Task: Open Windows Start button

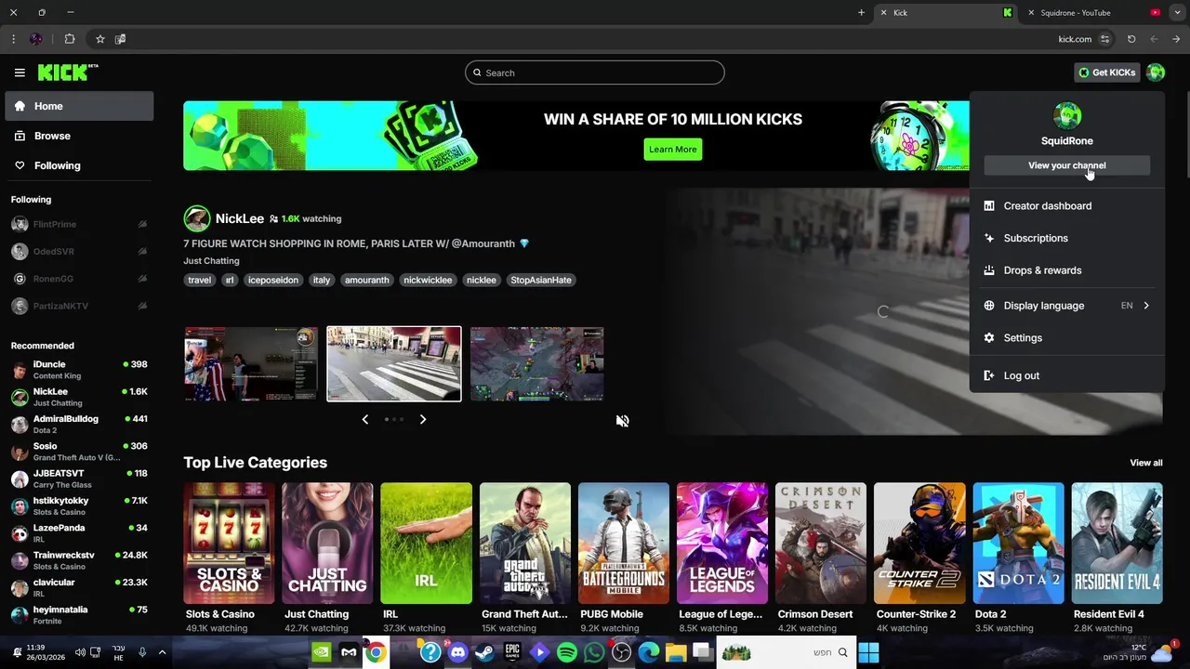Action: [868, 653]
